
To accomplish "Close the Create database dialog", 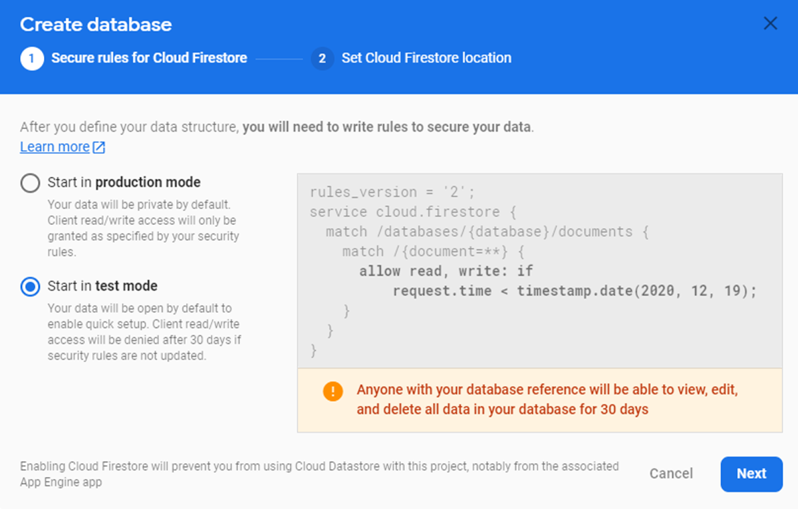I will (770, 24).
